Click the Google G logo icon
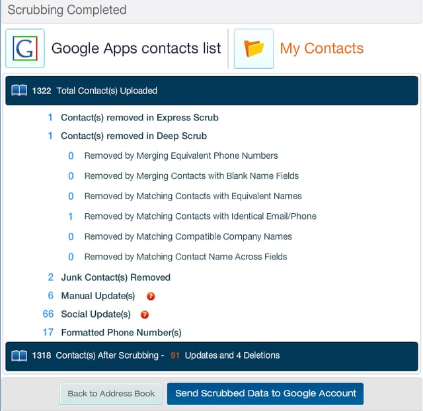The width and height of the screenshot is (423, 411). tap(25, 48)
